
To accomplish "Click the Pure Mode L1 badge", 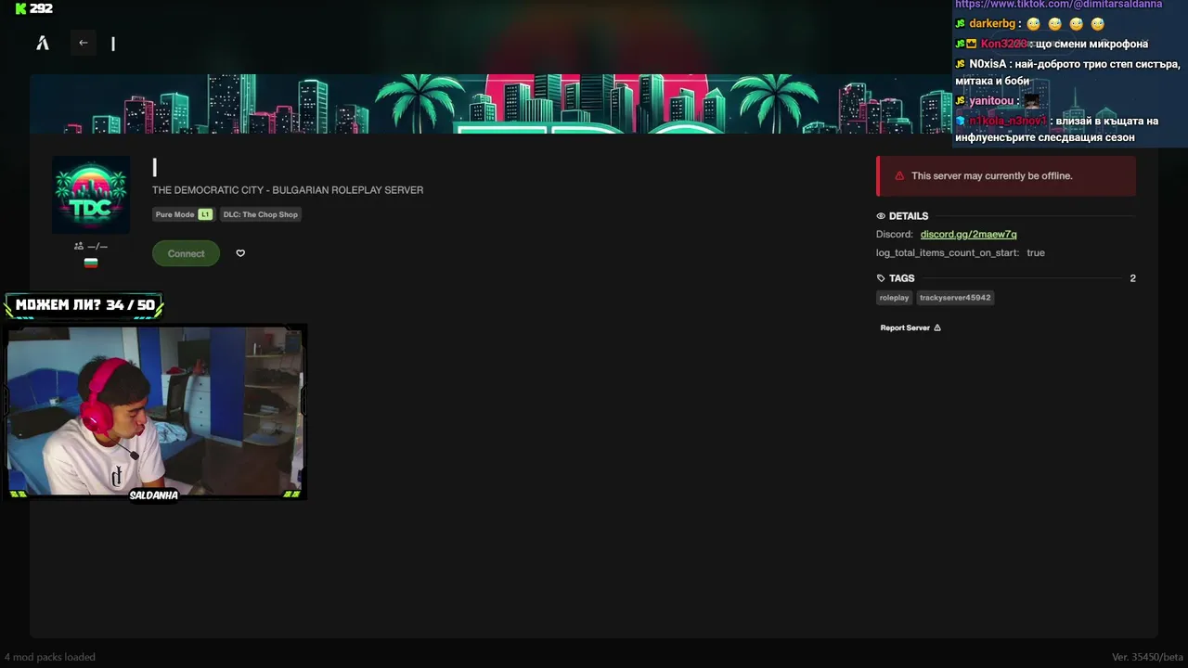I will click(183, 214).
